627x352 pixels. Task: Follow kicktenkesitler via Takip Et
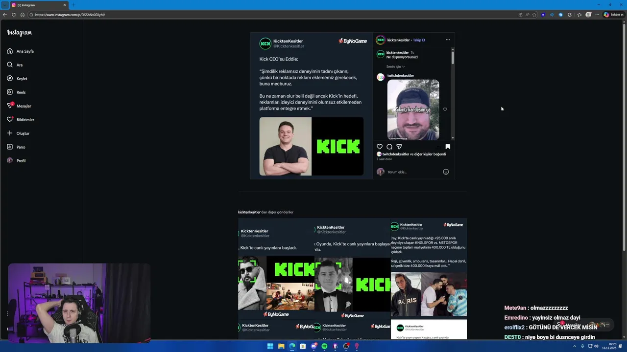[419, 40]
